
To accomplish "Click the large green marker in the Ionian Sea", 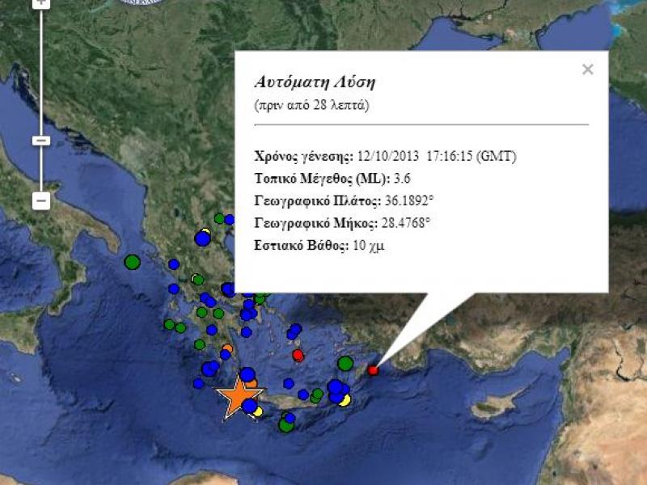I will click(132, 262).
